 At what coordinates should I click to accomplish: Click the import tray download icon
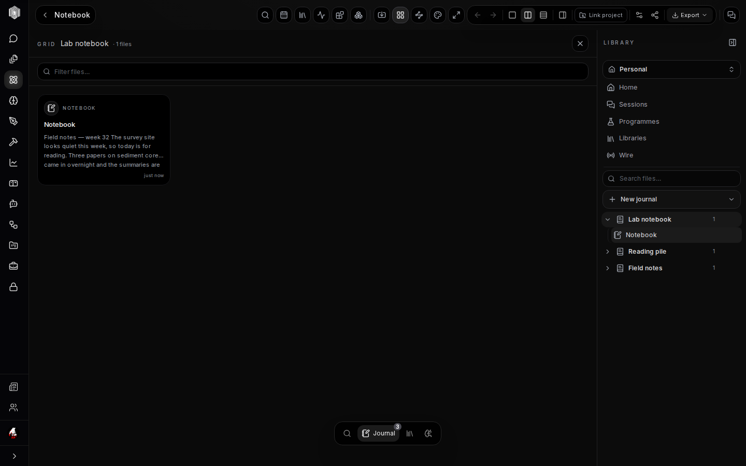382,15
